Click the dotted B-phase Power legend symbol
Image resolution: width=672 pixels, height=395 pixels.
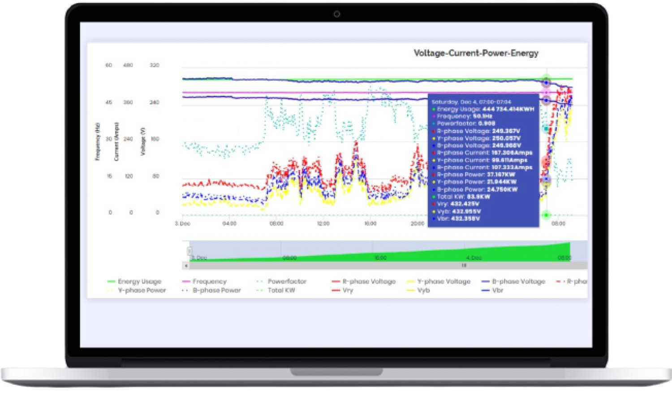tap(185, 290)
